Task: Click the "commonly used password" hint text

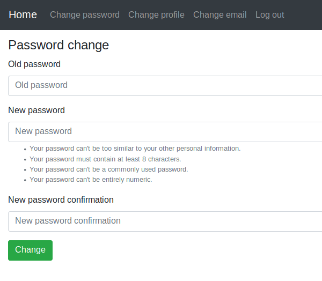Action: (x=108, y=169)
